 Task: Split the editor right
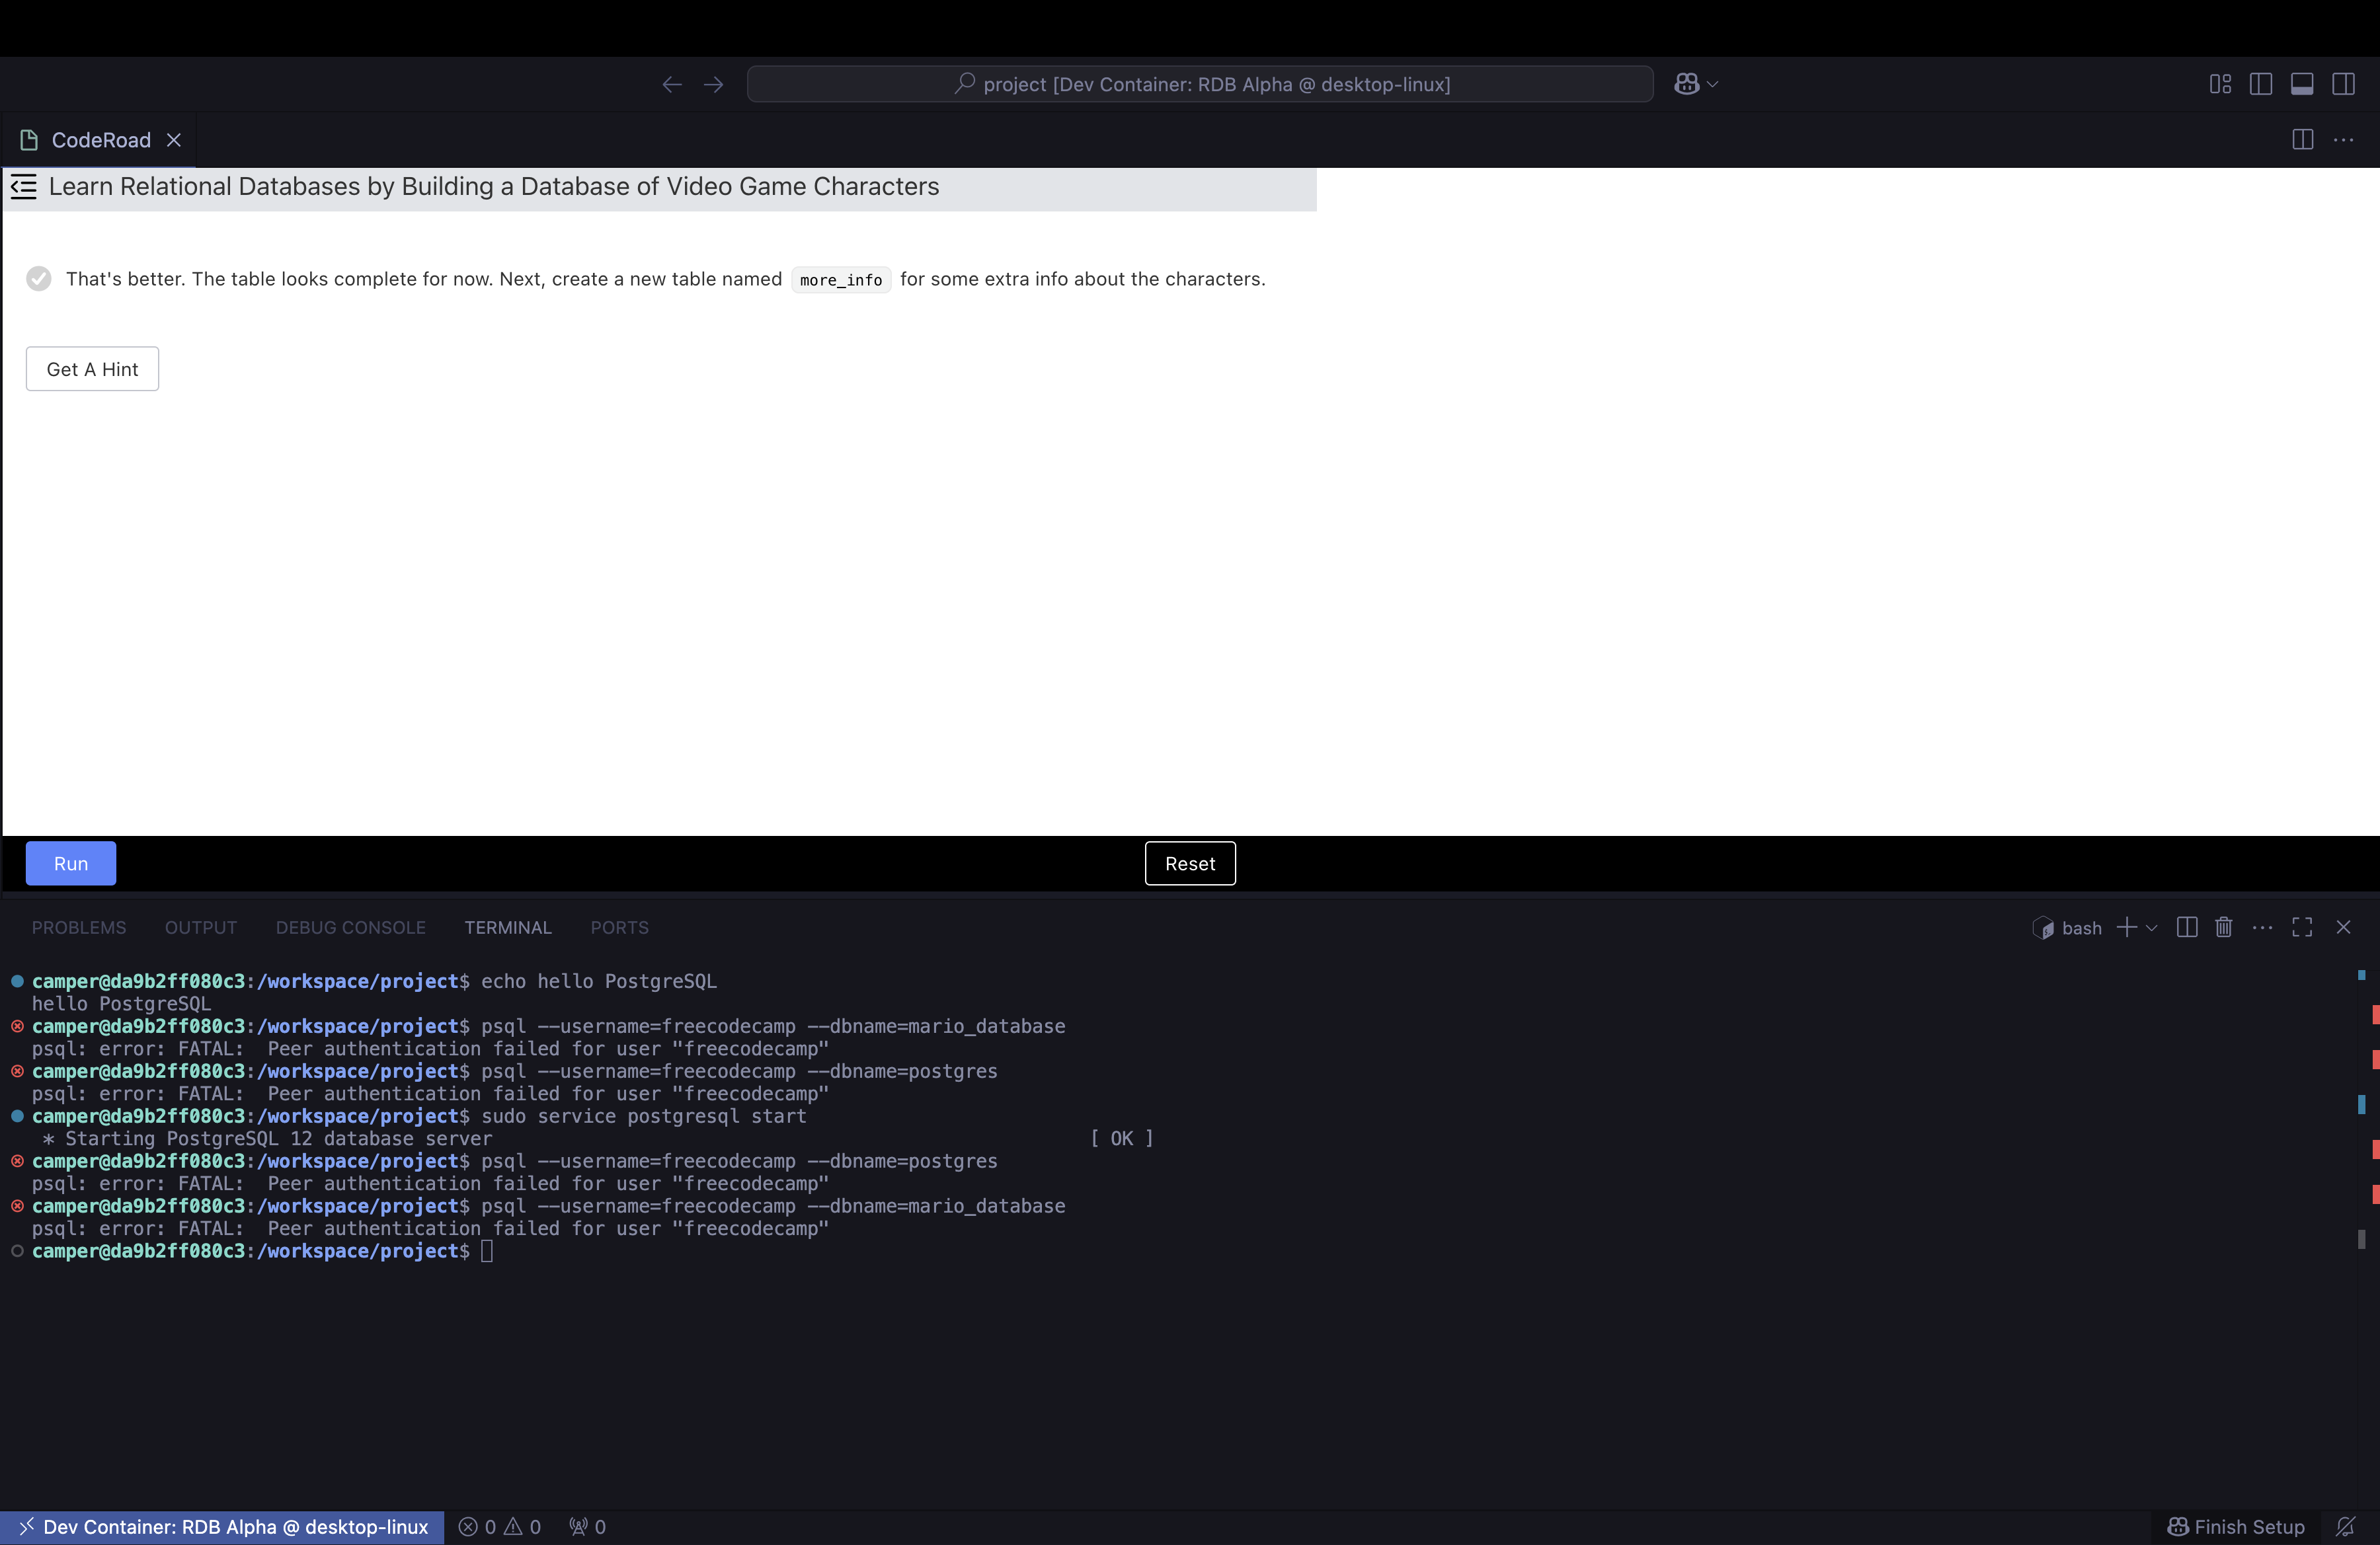(2302, 140)
